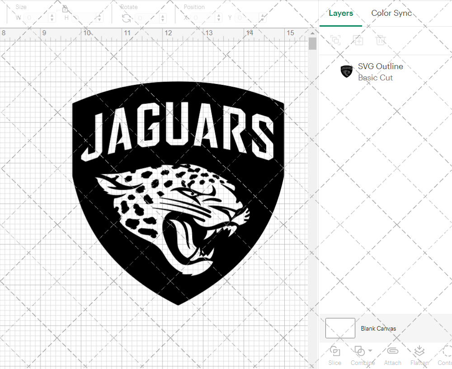Select the Blank Canvas swatch

click(340, 328)
